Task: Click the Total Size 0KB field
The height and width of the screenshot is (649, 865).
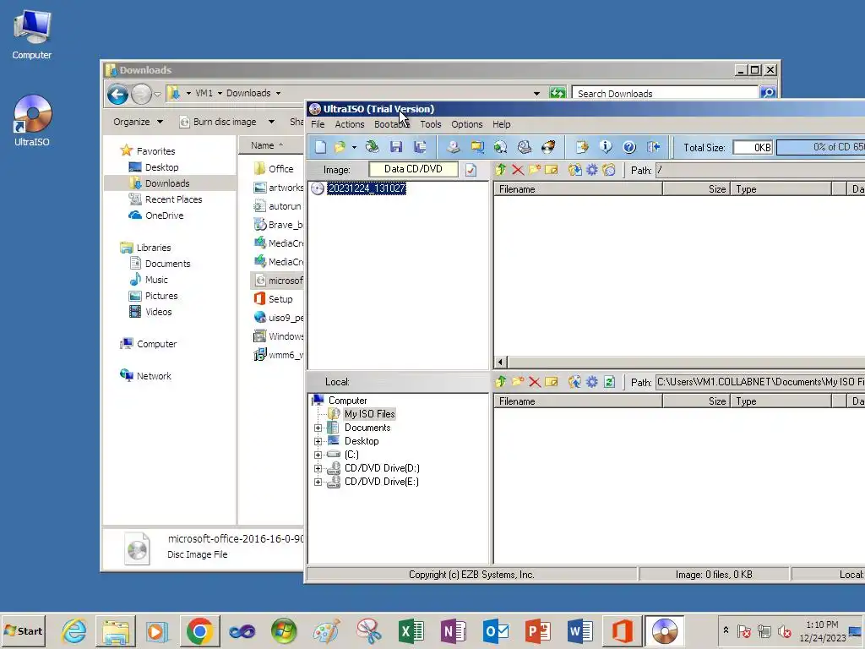Action: tap(753, 147)
